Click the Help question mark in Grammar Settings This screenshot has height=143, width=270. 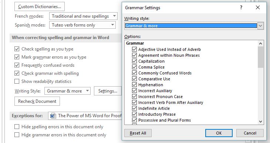241,7
